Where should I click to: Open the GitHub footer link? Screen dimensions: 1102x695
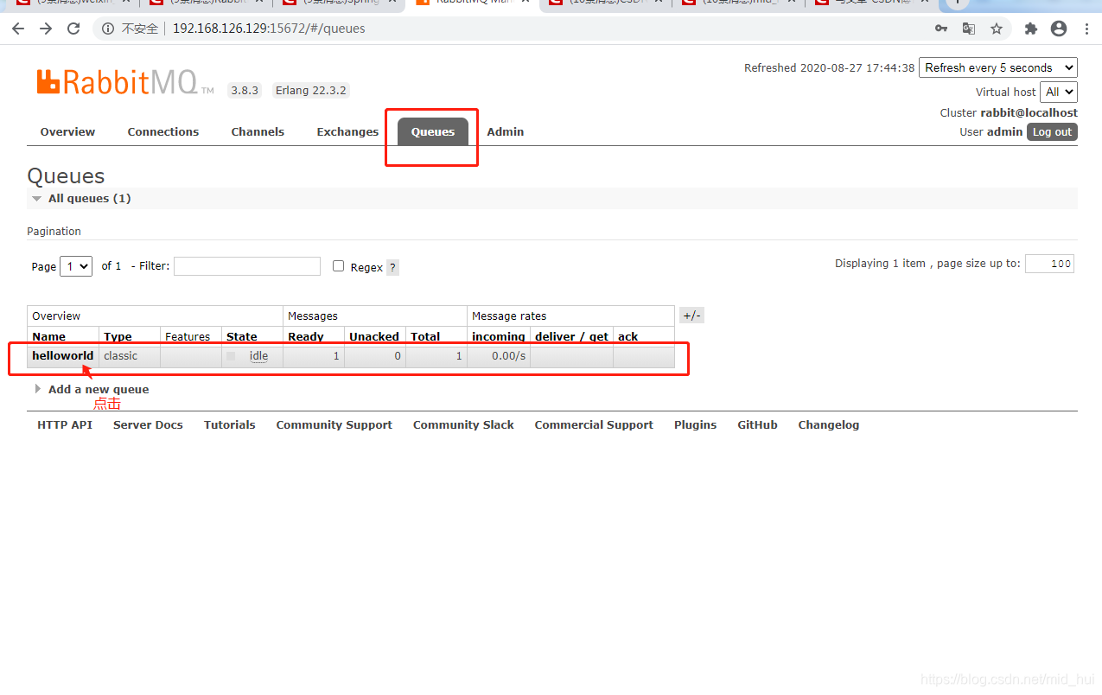tap(757, 424)
